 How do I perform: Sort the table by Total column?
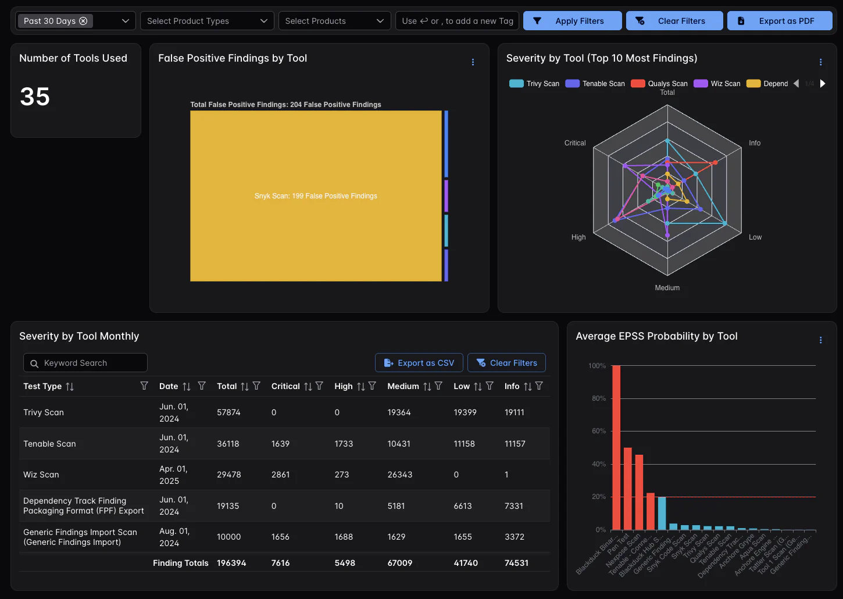(x=245, y=387)
